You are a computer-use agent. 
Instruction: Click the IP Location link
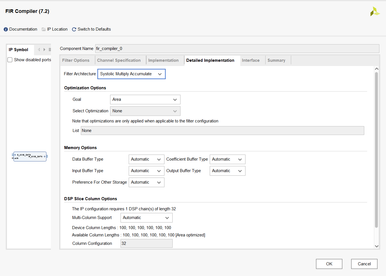(57, 29)
